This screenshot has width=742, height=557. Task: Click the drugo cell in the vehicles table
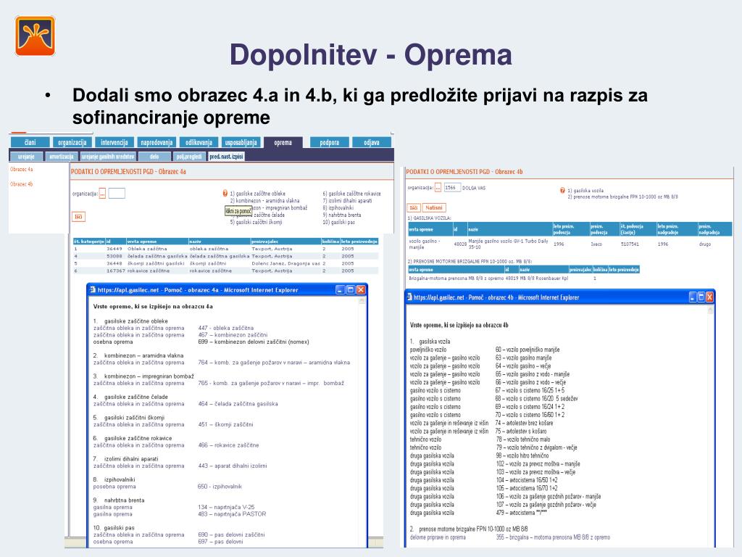coord(704,244)
